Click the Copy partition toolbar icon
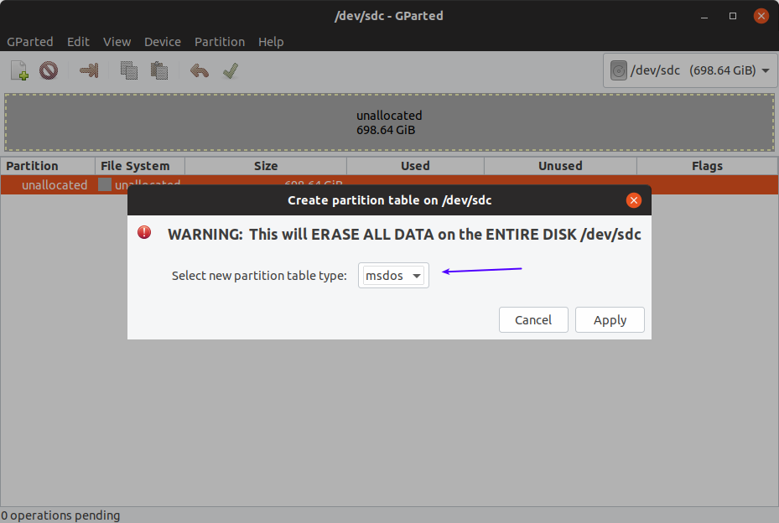Screen dimensions: 779x523 [x=128, y=70]
